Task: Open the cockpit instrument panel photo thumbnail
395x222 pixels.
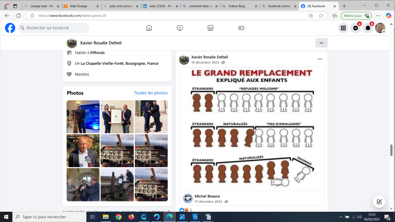Action: click(x=117, y=151)
